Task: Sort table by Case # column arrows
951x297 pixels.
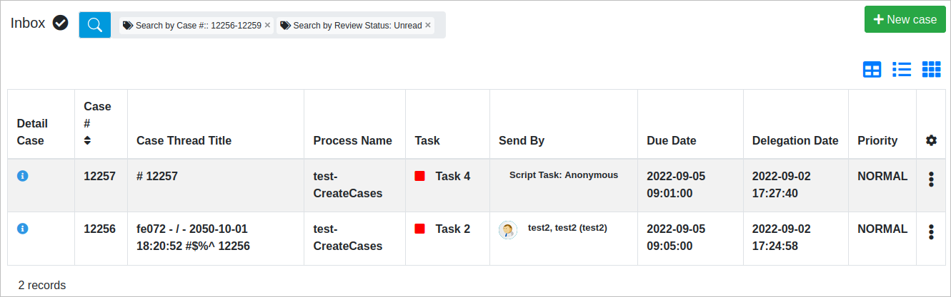Action: coord(87,140)
